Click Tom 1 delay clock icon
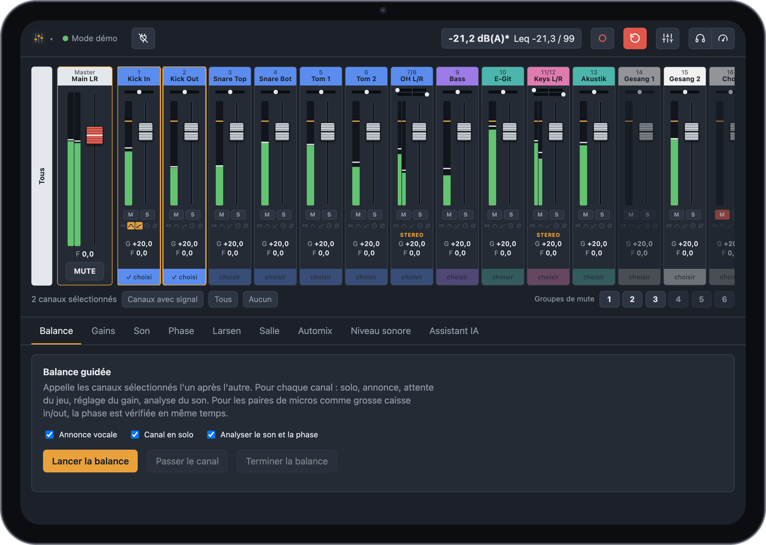766x545 pixels. [x=329, y=226]
